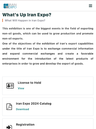
Task: Click the What Will Happen in Iran Expo? subtitle
Action: [25, 20]
